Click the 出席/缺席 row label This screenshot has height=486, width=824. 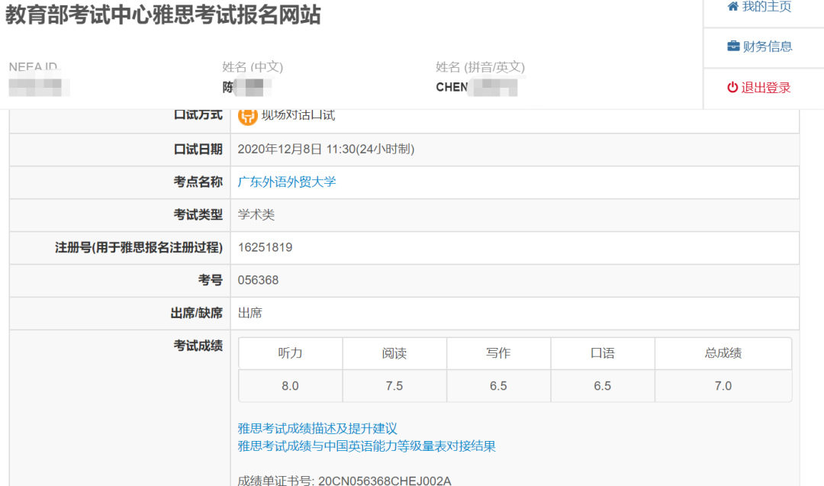(197, 313)
